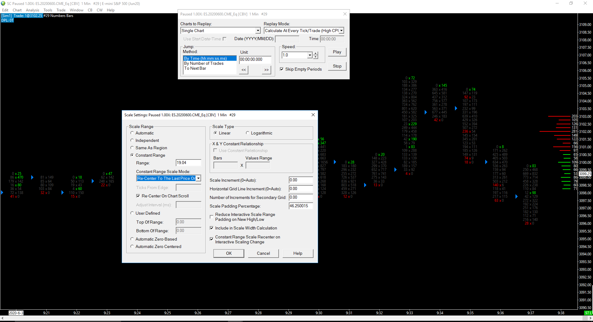This screenshot has height=322, width=593.
Task: Click the 3109.00 price label on the scale
Action: tap(585, 25)
